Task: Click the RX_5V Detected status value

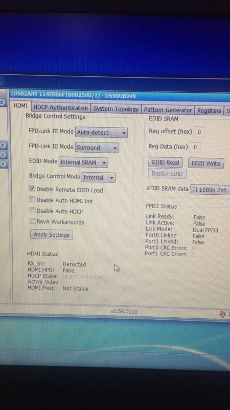Action: (x=74, y=264)
